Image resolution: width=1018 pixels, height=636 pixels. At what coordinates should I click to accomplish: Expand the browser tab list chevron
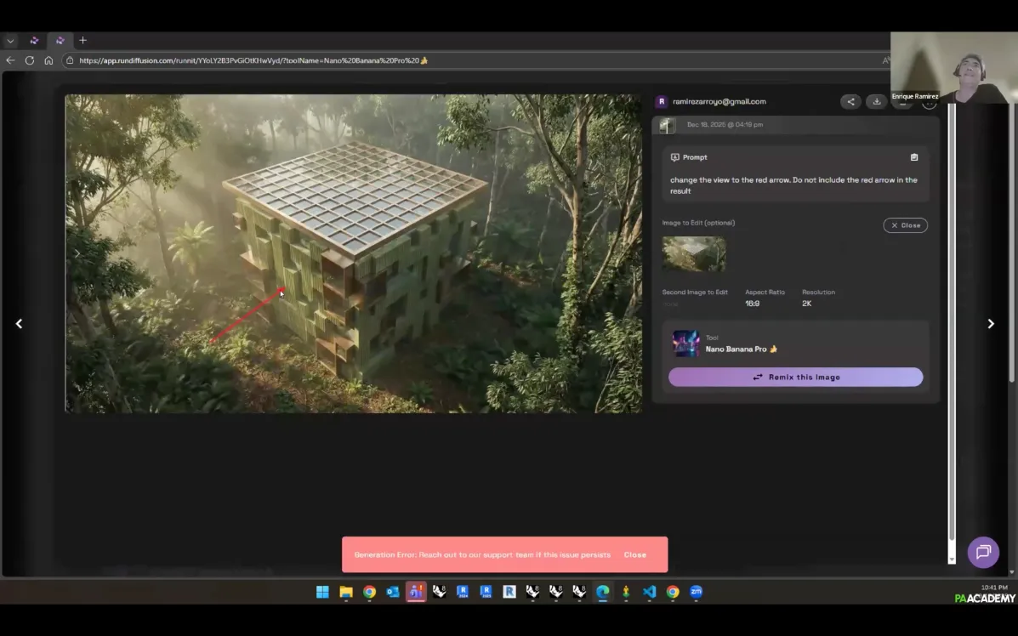point(10,40)
